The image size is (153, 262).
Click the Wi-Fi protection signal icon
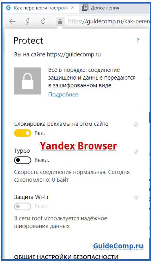(x=136, y=198)
